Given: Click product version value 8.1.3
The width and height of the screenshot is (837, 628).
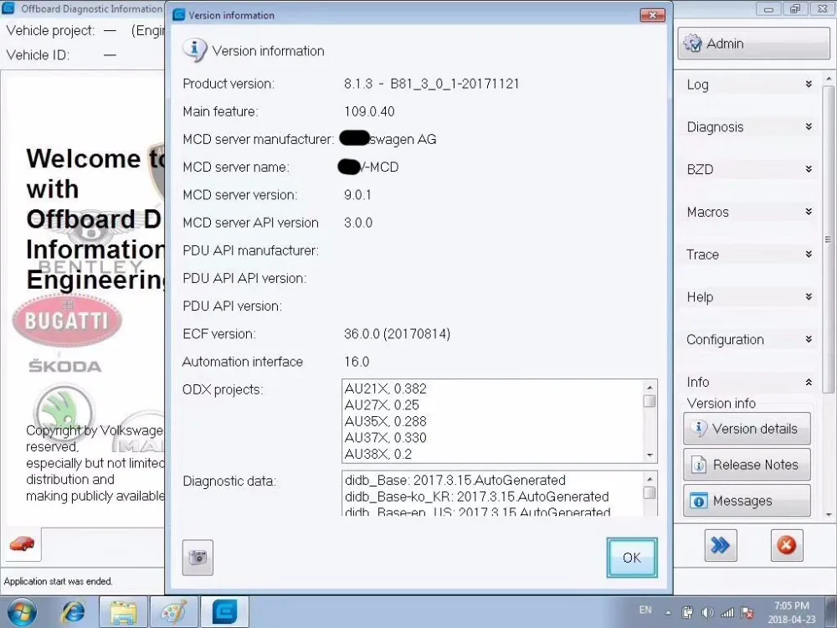Looking at the screenshot, I should (431, 84).
